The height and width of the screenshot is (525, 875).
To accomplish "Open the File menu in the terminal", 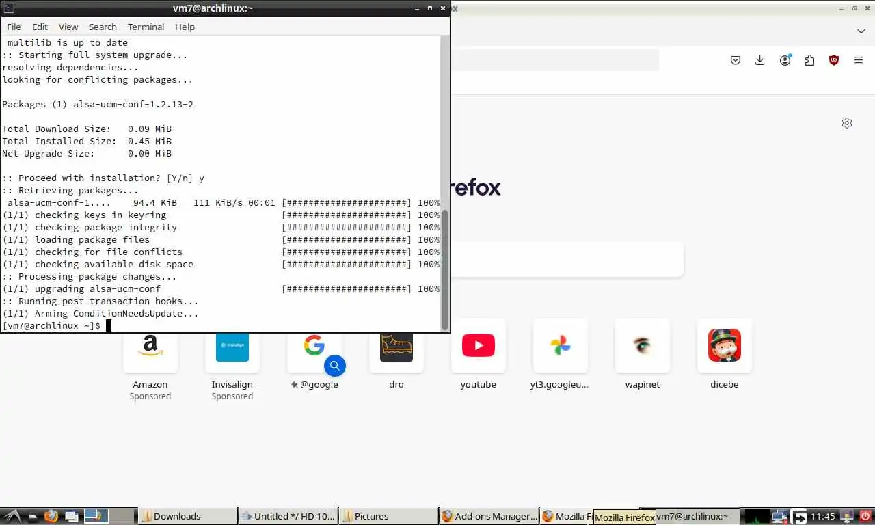I will coord(14,27).
